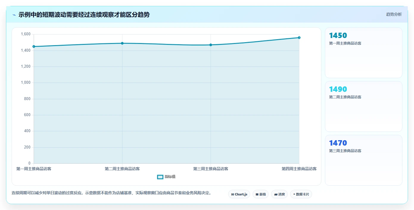Screen dimensions: 414x210
Task: Click the y-axis value 400
Action: click(x=28, y=131)
